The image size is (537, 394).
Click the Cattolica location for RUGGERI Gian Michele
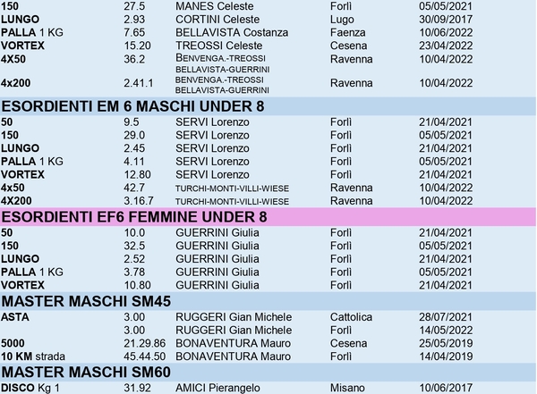351,317
